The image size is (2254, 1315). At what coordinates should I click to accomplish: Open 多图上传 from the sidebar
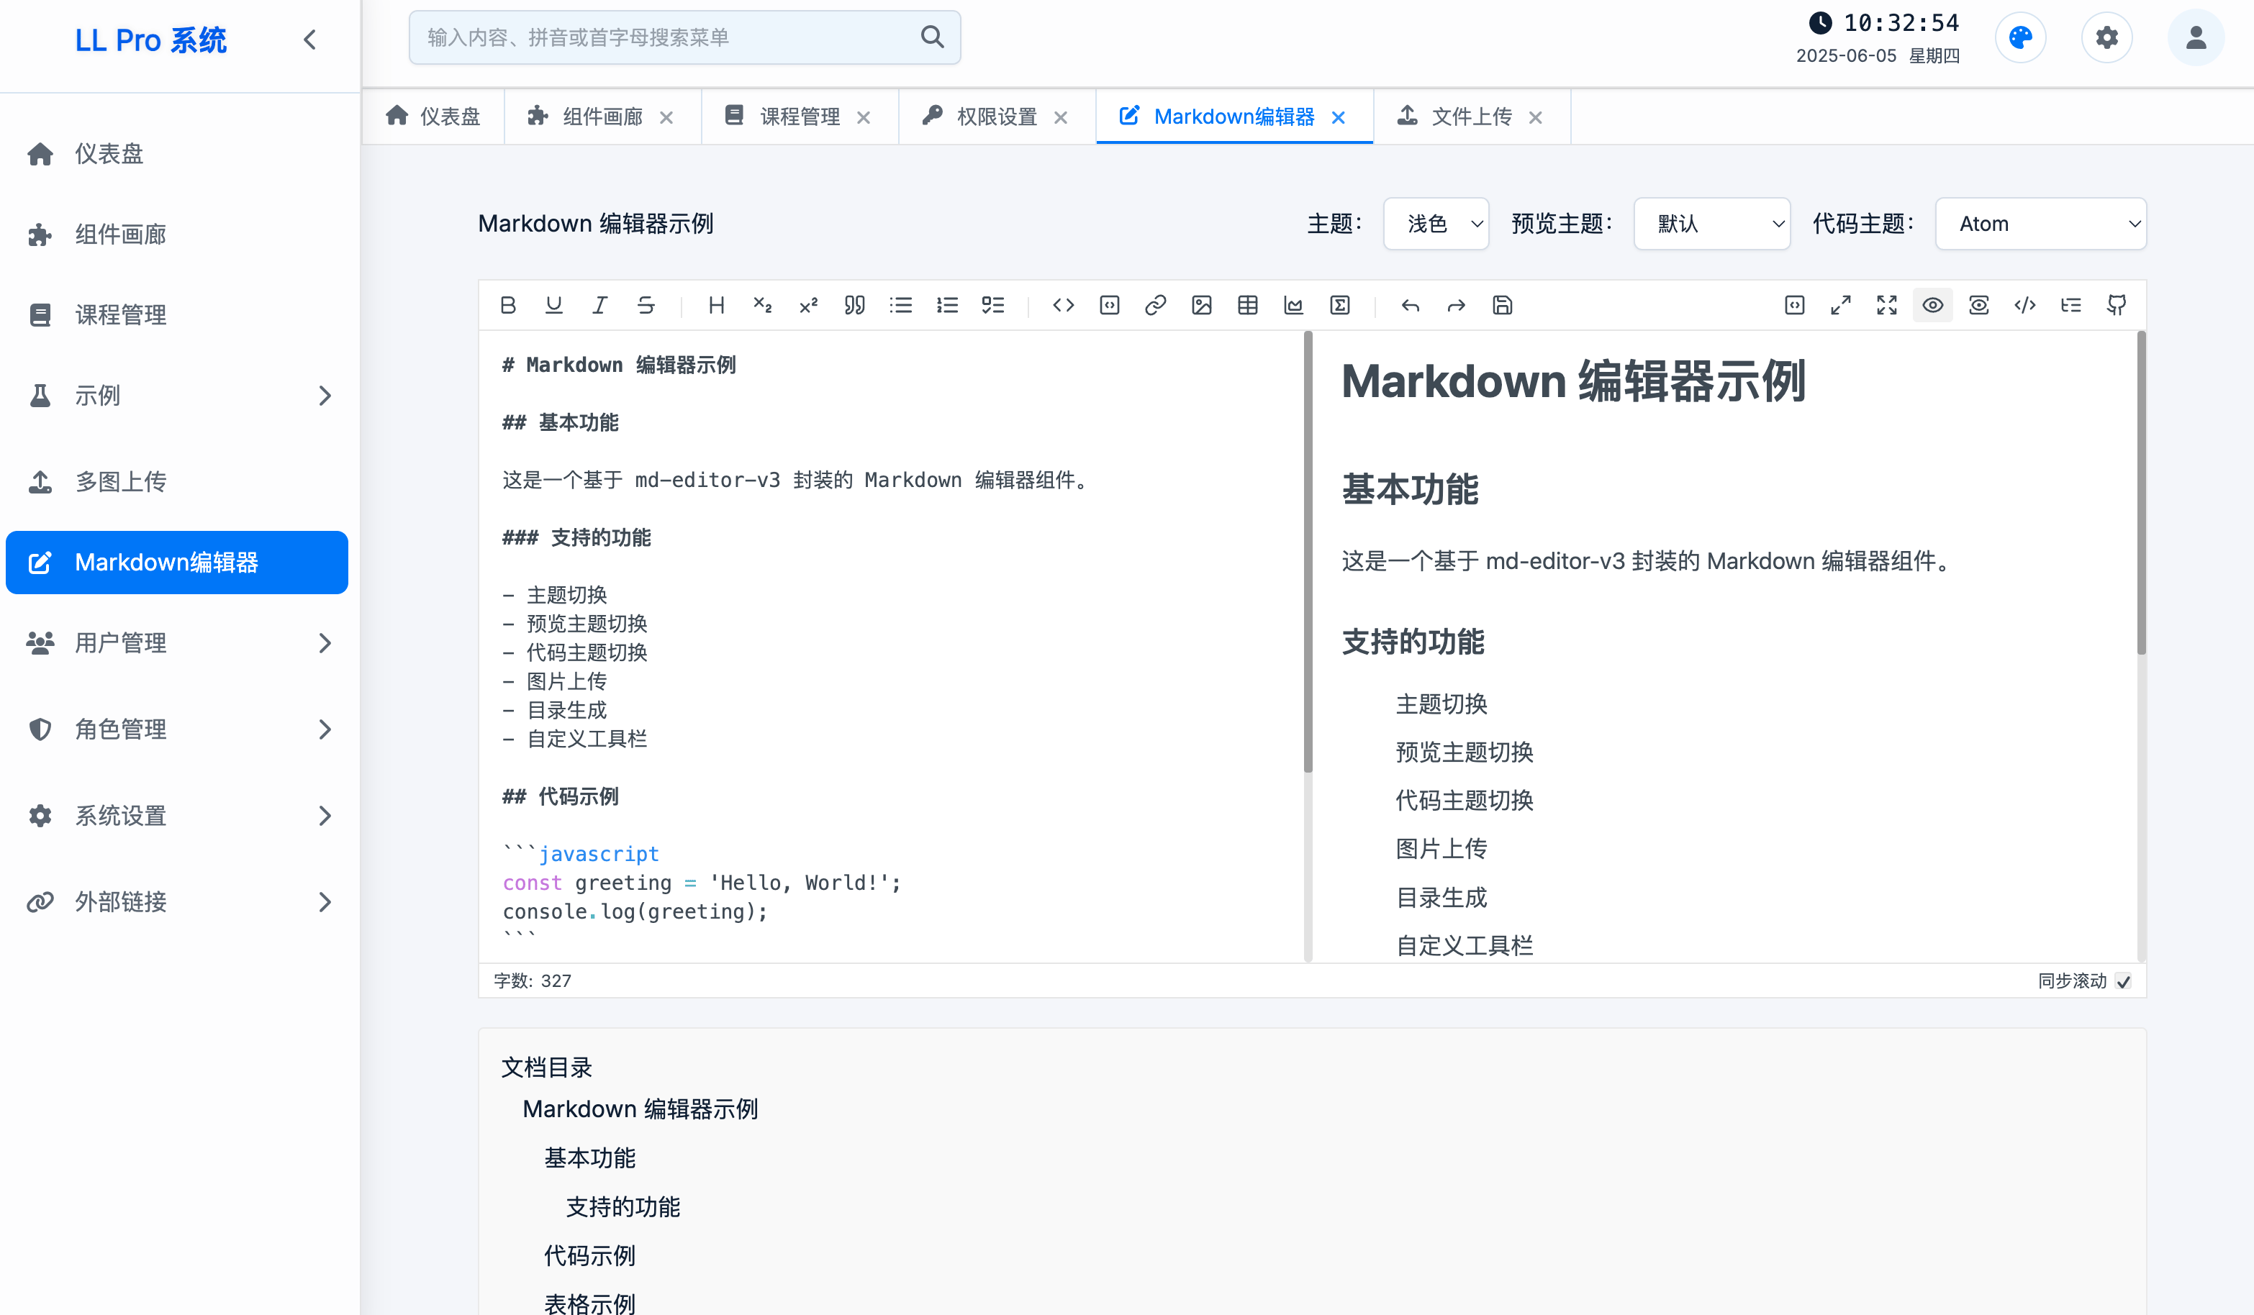pos(177,482)
